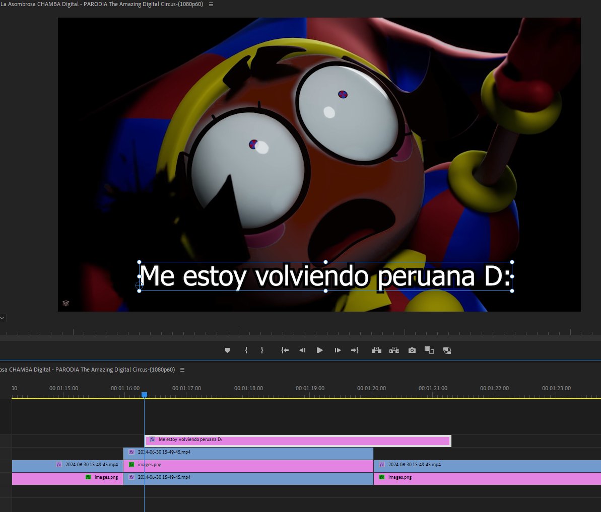Click the fx badge on the leftmost mp4 clip
Screen dimensions: 601x512
click(x=59, y=465)
